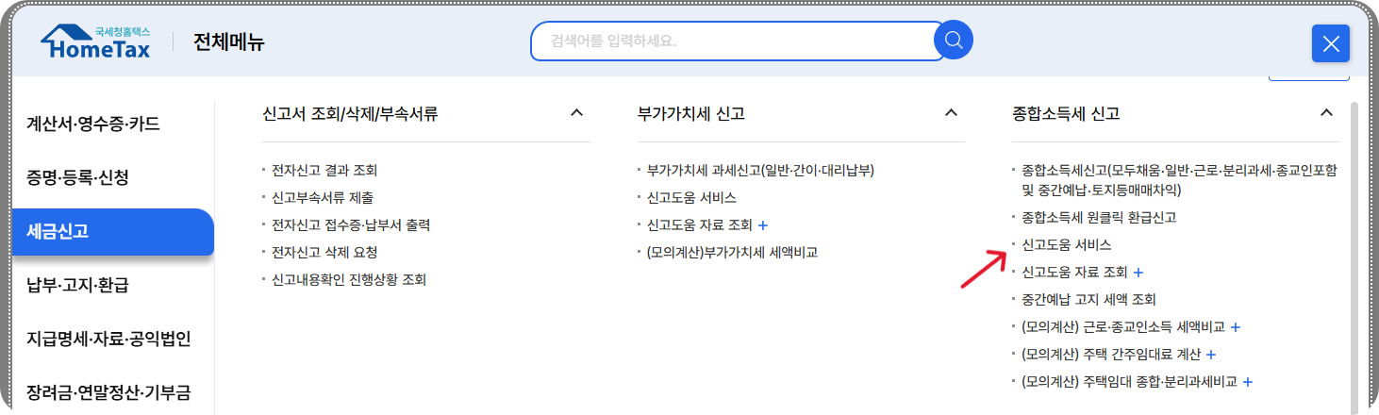Open 종합소득세 원클릭 환급신고
The width and height of the screenshot is (1379, 415).
coord(1099,217)
